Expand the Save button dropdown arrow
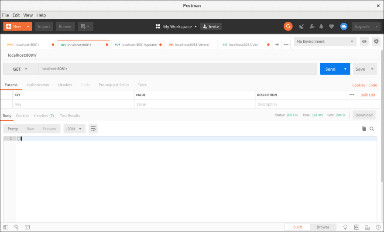 coord(372,69)
